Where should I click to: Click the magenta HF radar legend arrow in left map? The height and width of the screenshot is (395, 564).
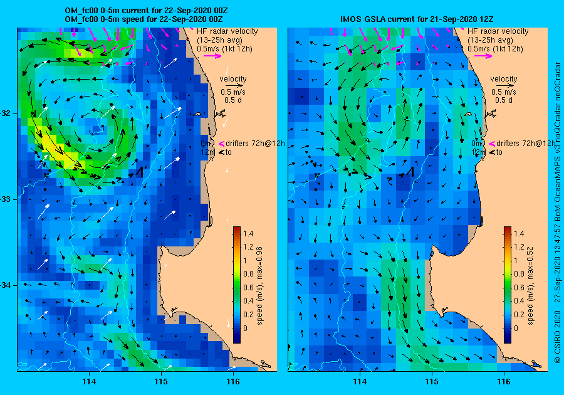(x=212, y=56)
